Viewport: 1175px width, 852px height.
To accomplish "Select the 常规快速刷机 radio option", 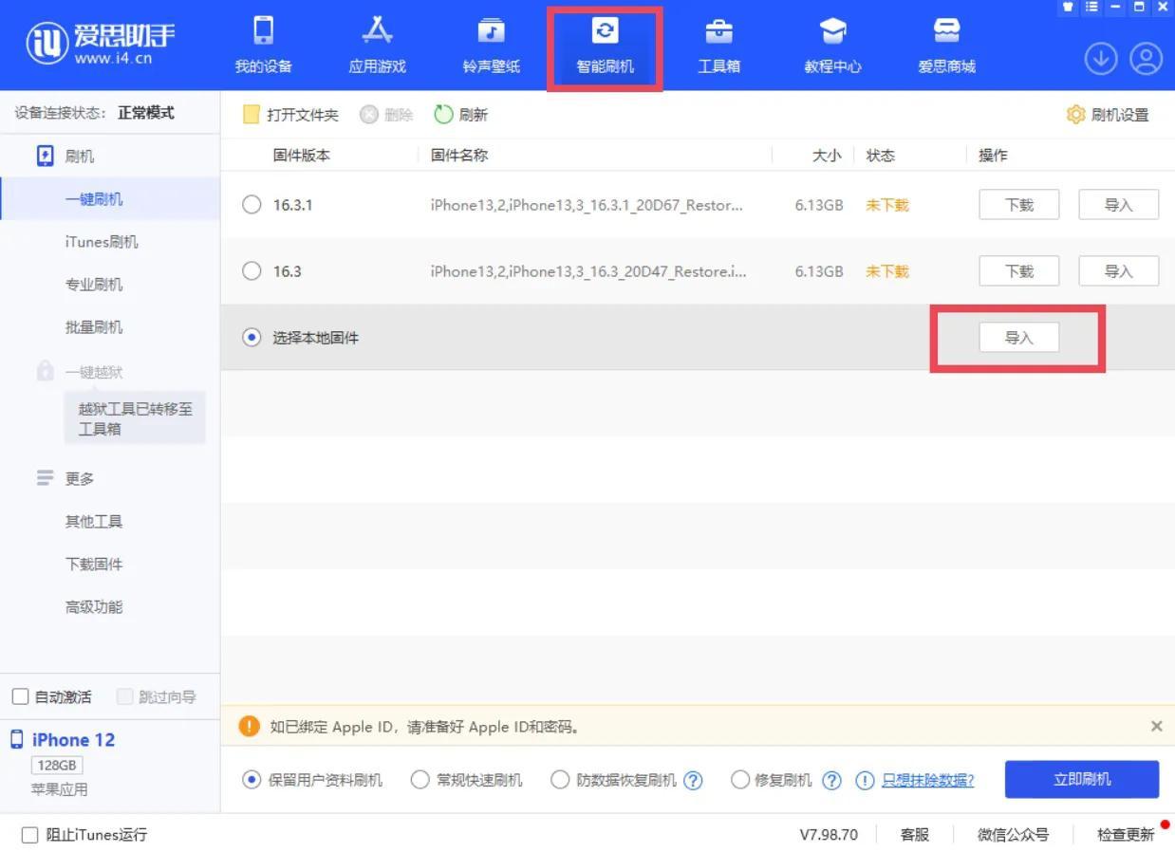I will (x=420, y=779).
